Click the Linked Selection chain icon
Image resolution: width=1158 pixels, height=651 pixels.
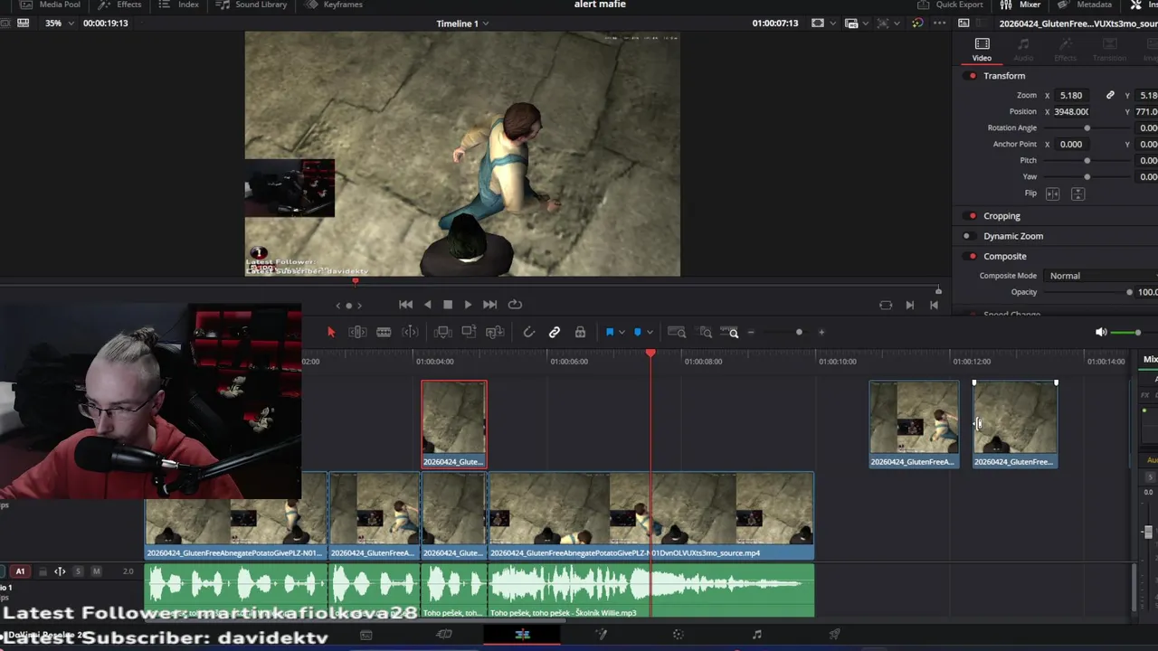click(x=555, y=333)
